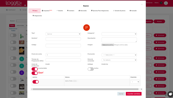Open the Categoría dropdown

pos(119,34)
